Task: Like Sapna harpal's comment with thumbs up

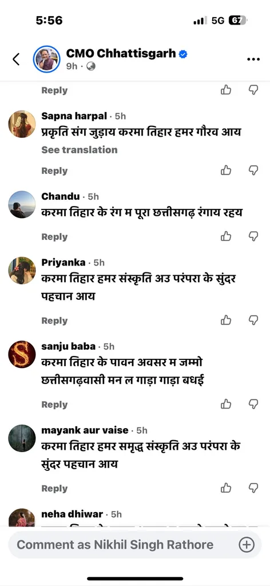Action: click(226, 171)
